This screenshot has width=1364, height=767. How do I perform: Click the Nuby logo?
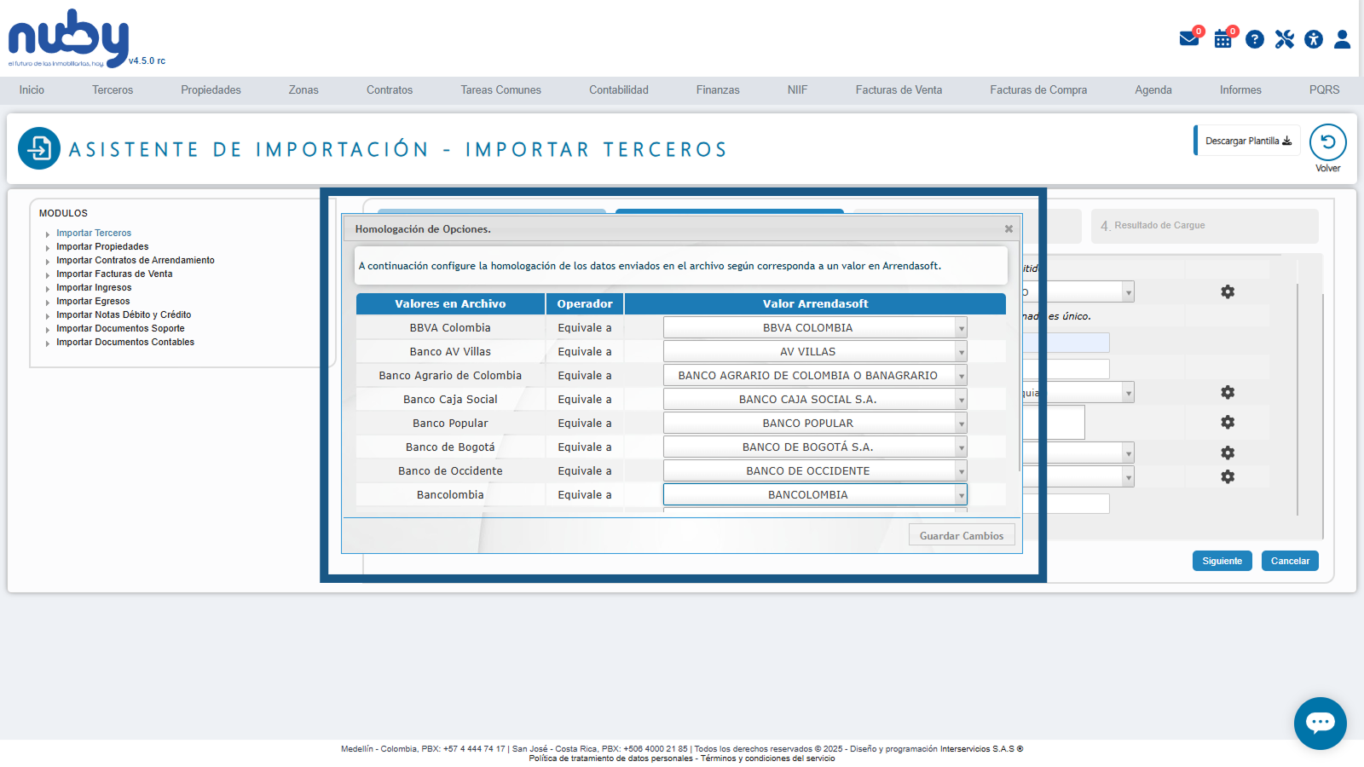click(x=68, y=38)
